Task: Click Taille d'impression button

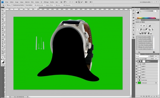Action: point(67,5)
